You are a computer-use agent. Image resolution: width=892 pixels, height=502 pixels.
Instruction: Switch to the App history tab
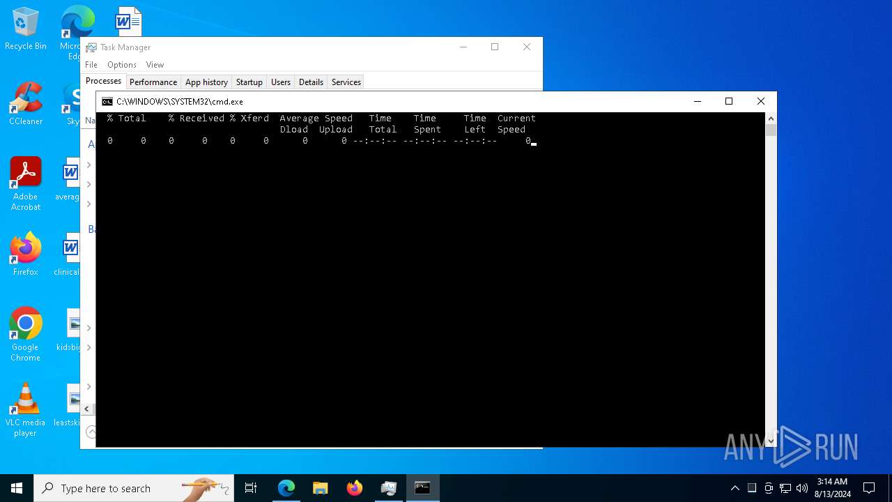click(206, 82)
